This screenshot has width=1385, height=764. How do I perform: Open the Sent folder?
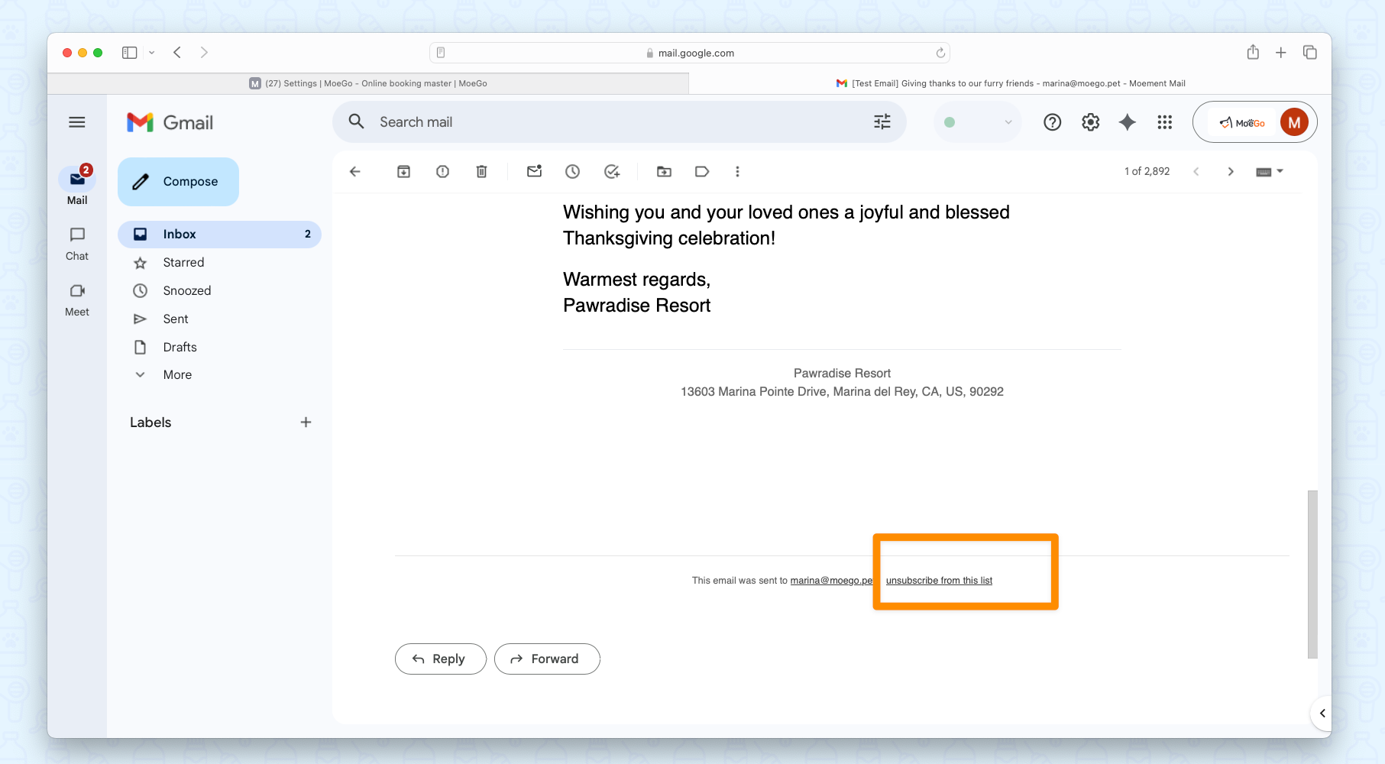176,319
